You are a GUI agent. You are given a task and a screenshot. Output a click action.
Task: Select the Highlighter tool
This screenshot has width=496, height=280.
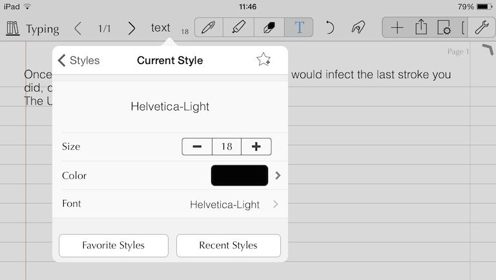point(238,28)
